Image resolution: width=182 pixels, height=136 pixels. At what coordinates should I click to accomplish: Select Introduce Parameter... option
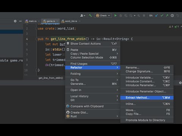[x=147, y=85]
